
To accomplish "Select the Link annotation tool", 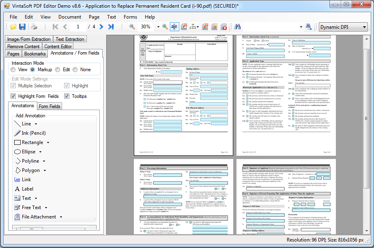I will 23,180.
